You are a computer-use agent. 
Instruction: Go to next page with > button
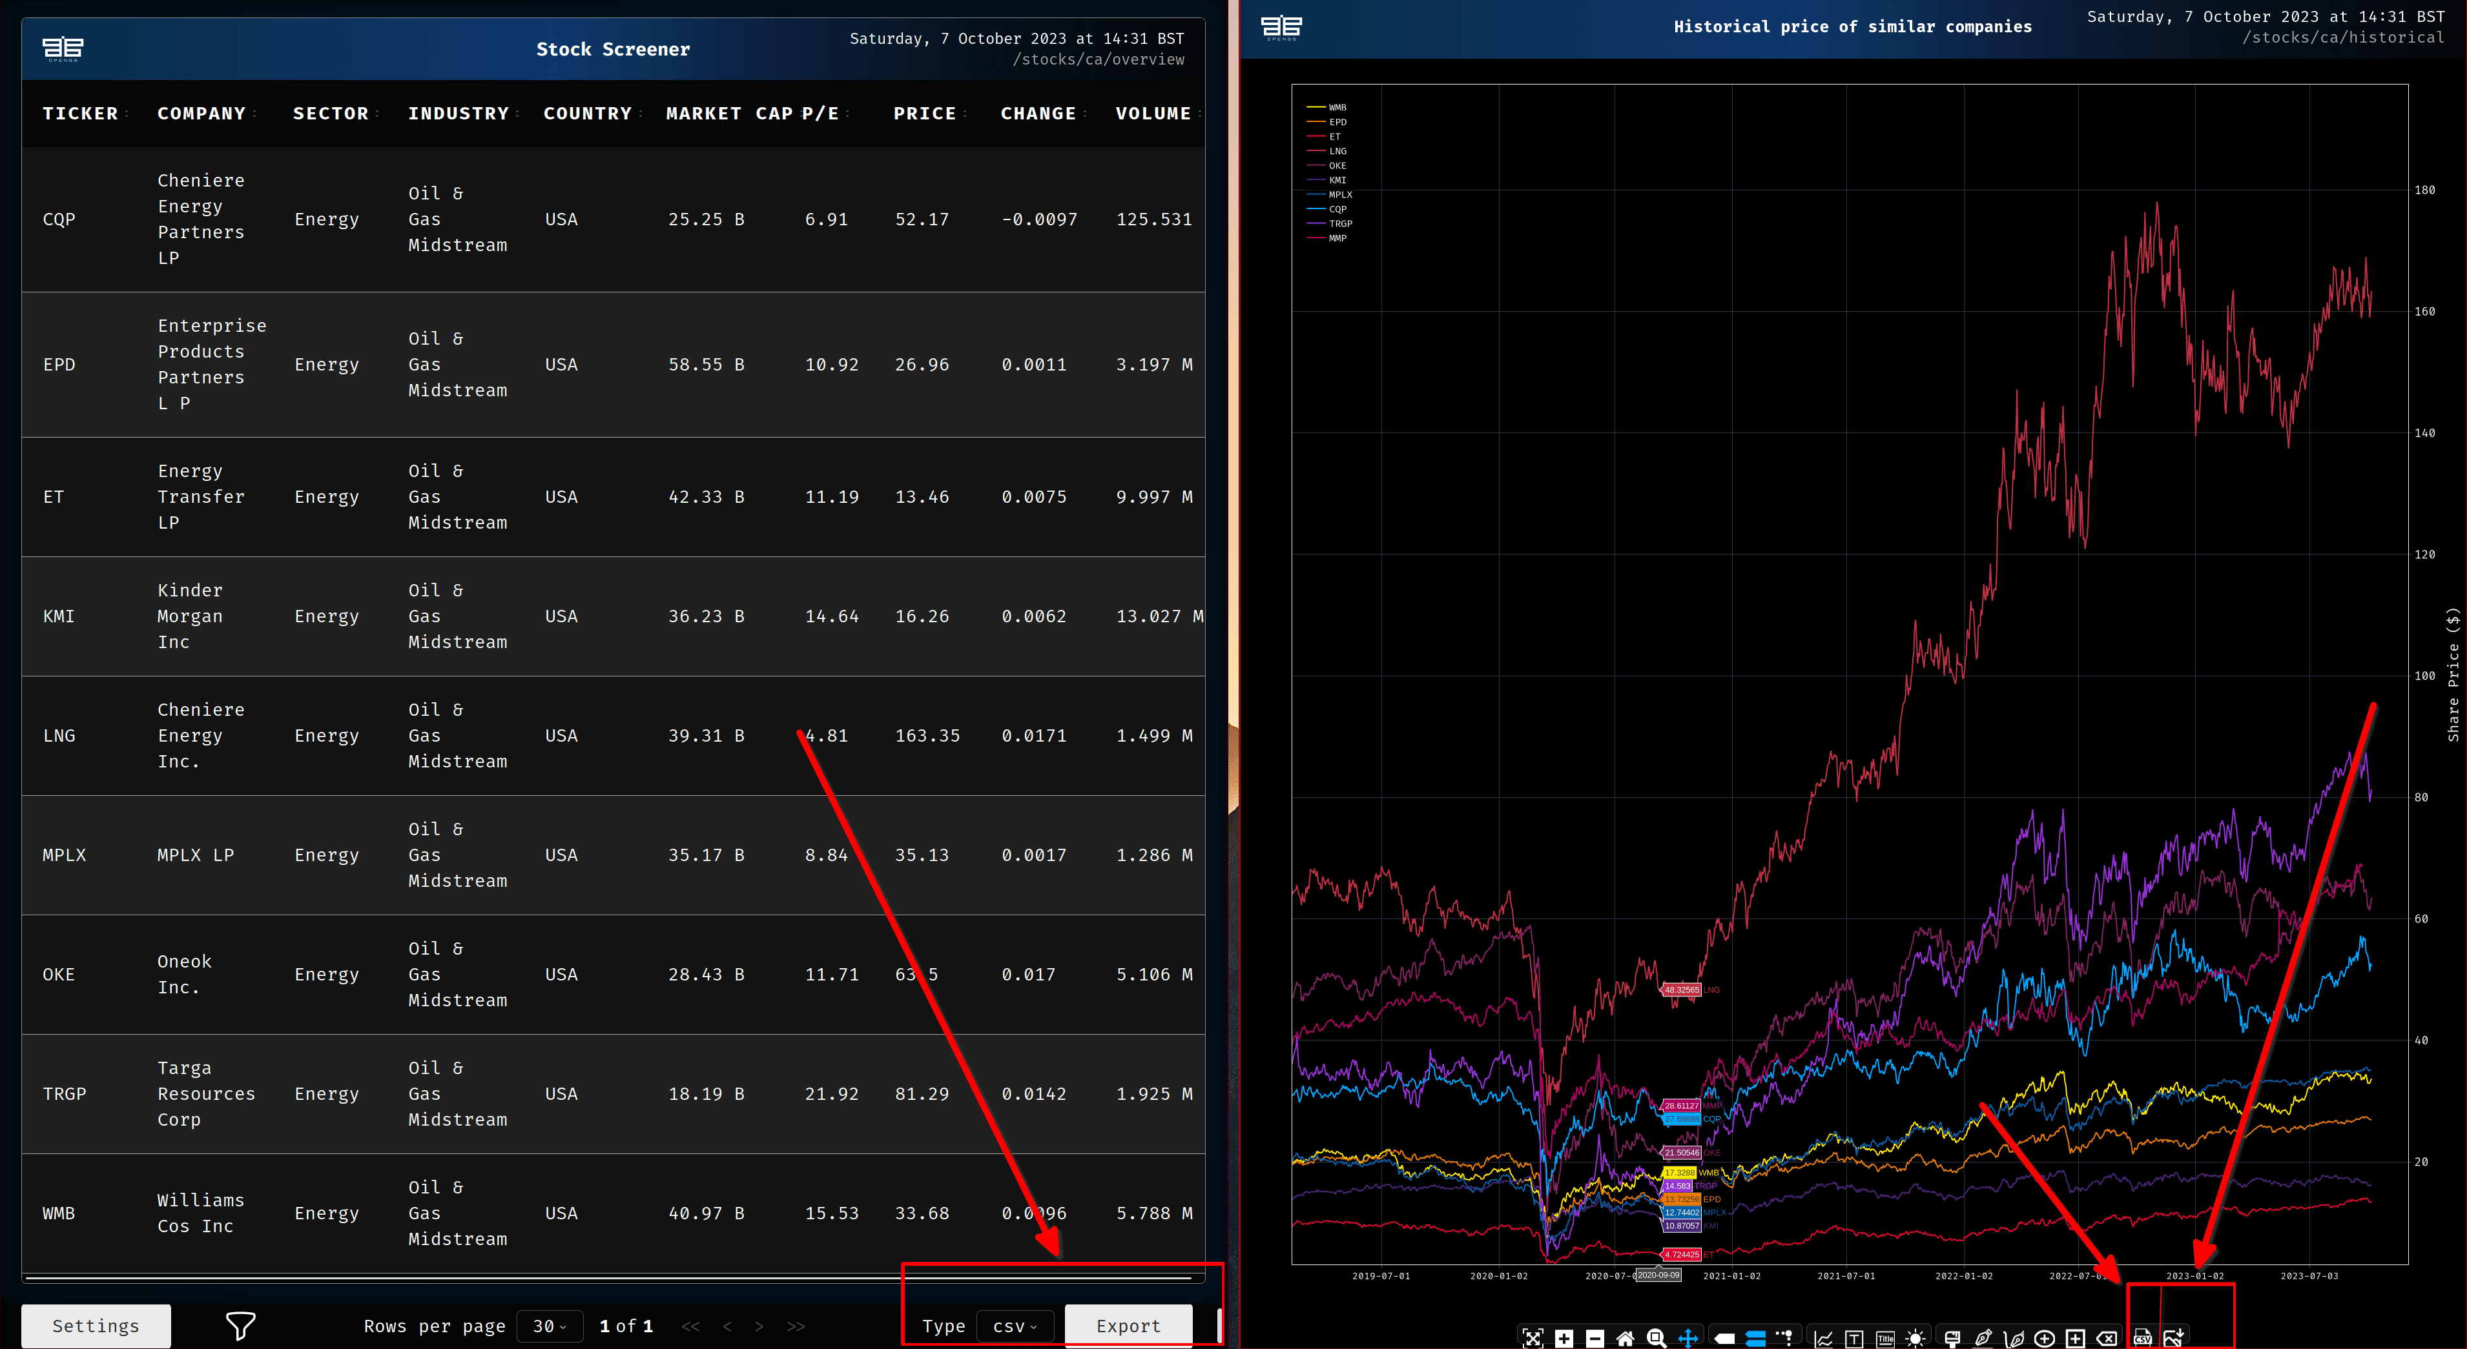coord(759,1326)
